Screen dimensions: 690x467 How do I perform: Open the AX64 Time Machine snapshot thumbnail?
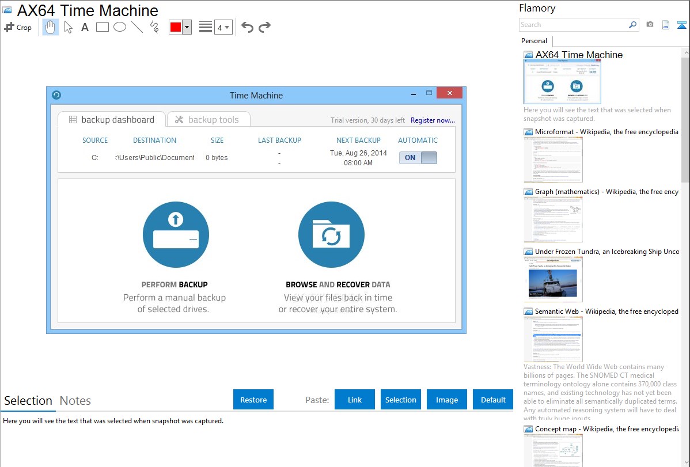[x=562, y=82]
